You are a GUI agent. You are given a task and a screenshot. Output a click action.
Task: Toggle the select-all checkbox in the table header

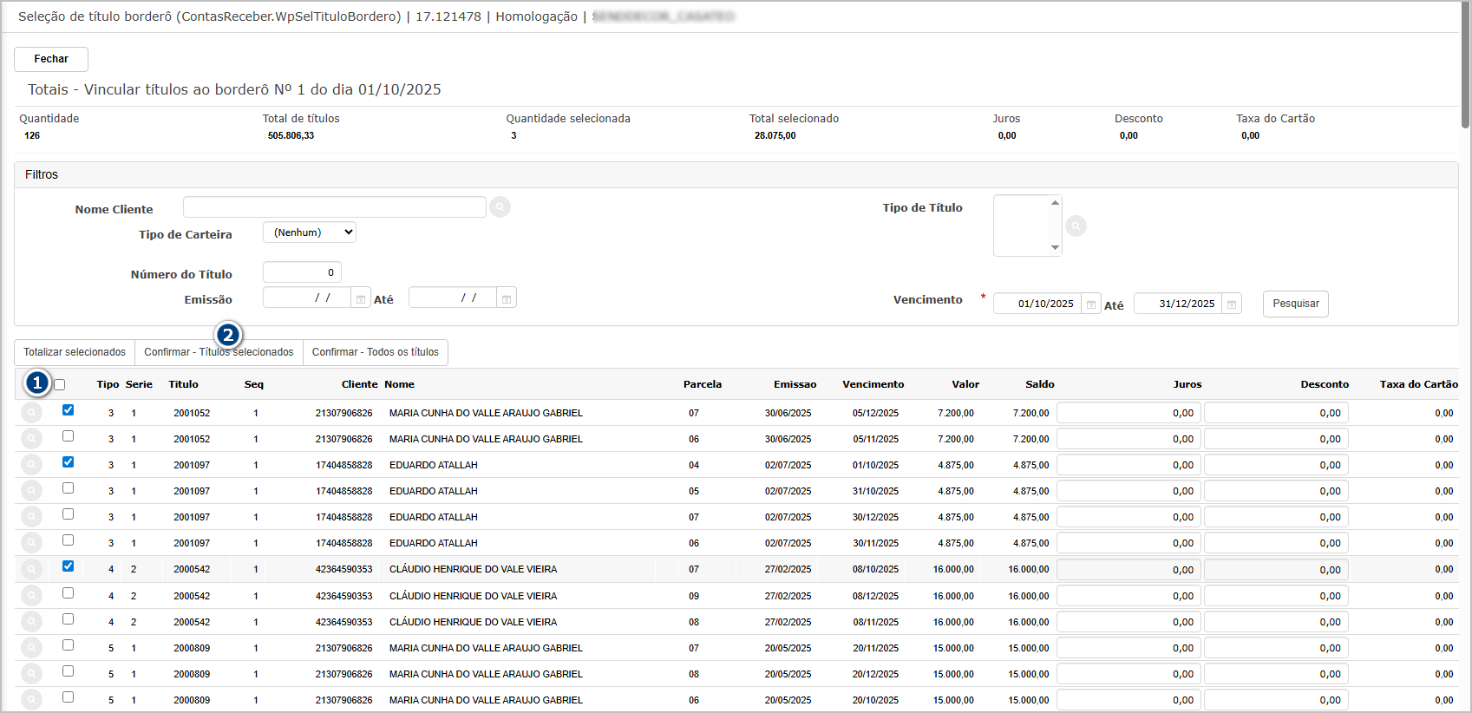click(x=60, y=384)
